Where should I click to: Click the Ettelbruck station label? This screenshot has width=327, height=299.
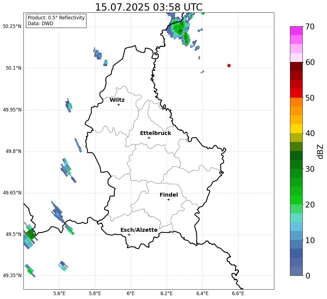click(155, 133)
